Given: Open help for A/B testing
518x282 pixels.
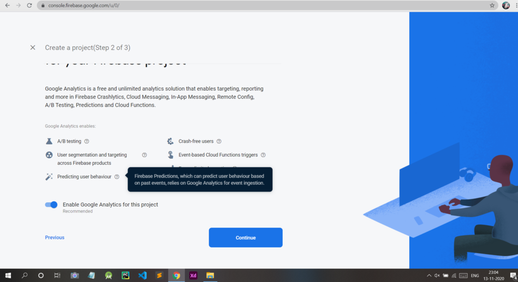Looking at the screenshot, I should (87, 141).
